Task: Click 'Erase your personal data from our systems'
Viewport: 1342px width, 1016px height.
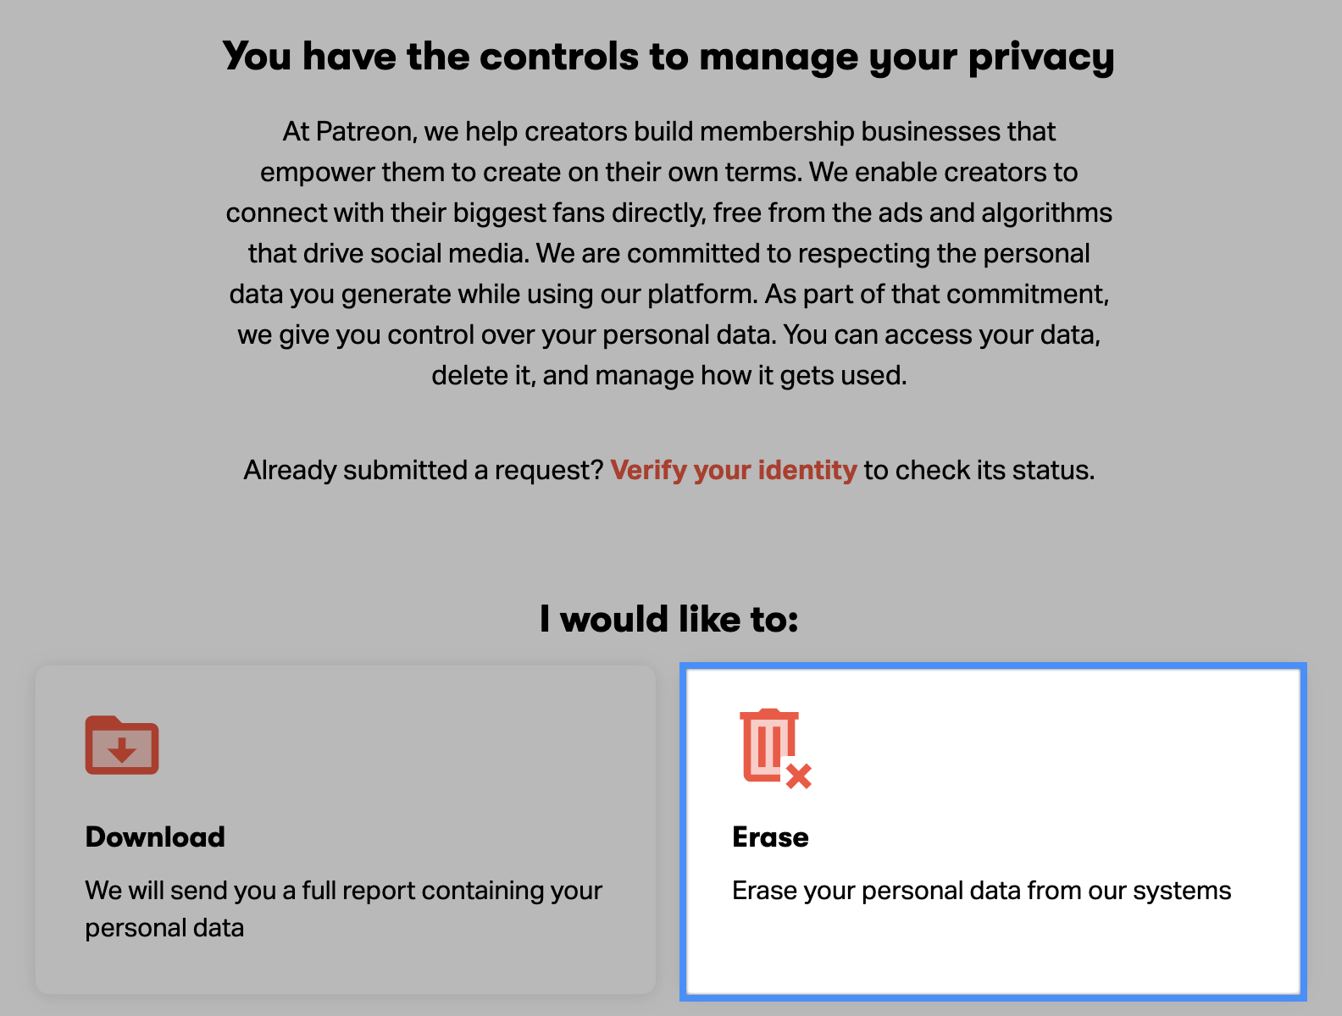Action: (981, 891)
